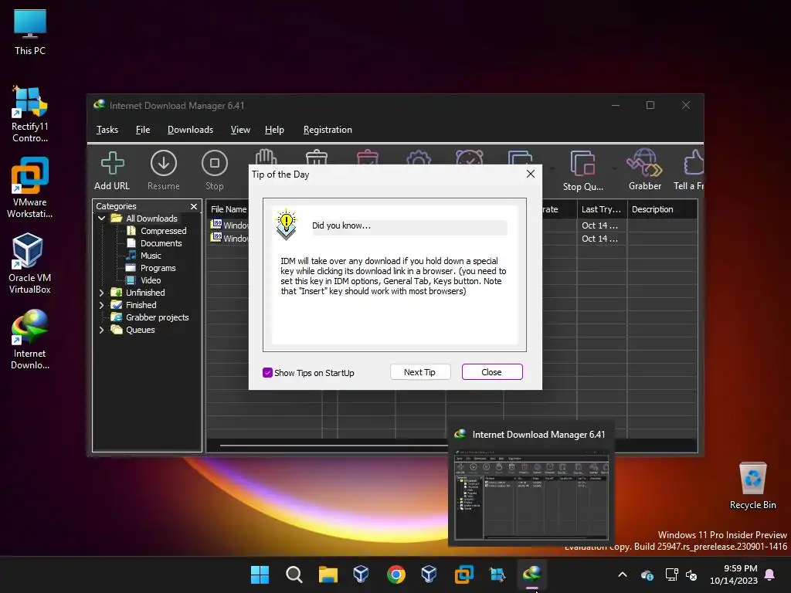791x593 pixels.
Task: Click the Stop toolbar icon
Action: 215,171
